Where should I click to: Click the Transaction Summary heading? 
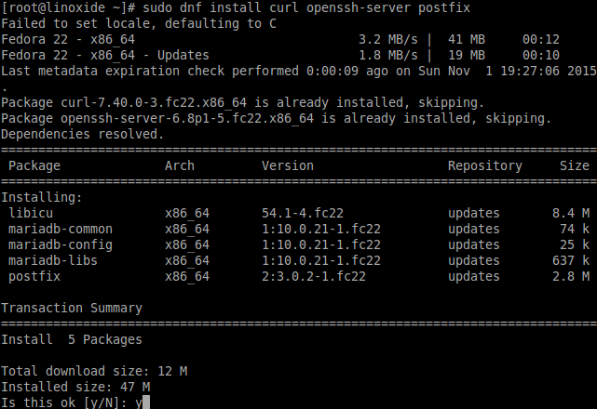coord(72,308)
